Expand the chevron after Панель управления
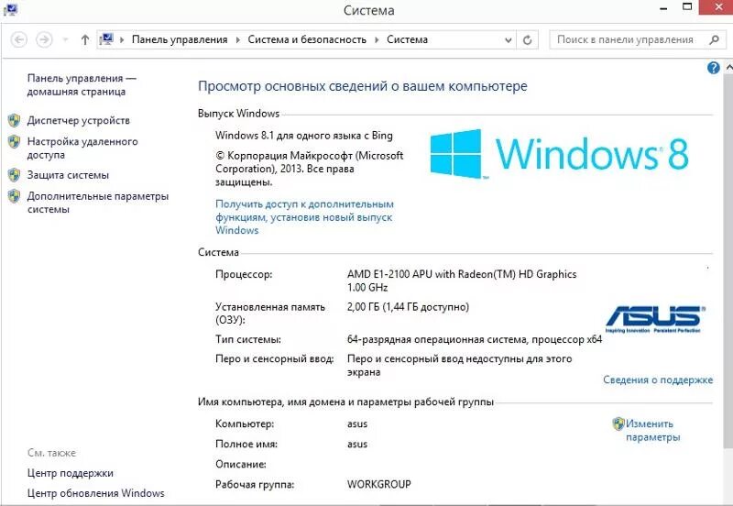The height and width of the screenshot is (506, 733). [237, 40]
